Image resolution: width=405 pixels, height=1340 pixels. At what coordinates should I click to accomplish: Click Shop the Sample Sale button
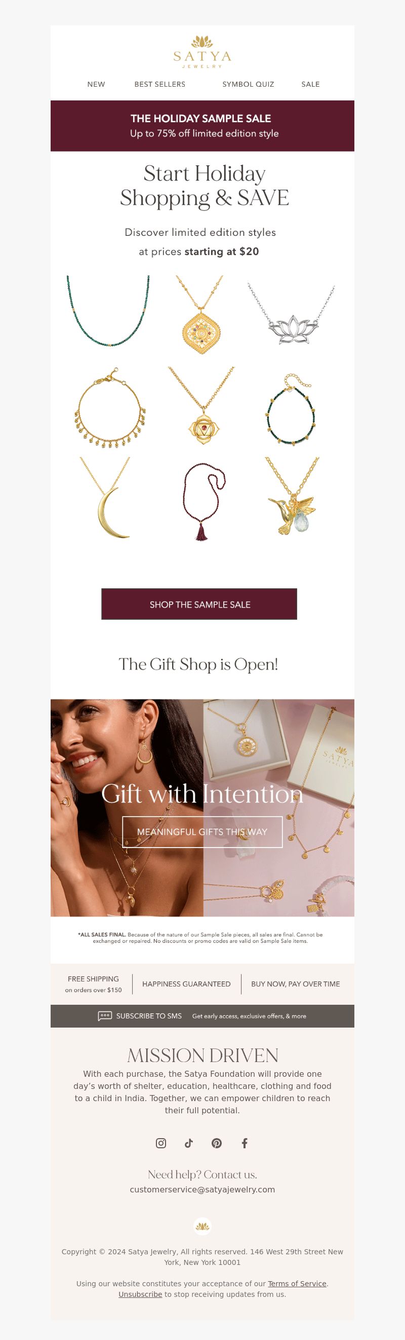(199, 604)
